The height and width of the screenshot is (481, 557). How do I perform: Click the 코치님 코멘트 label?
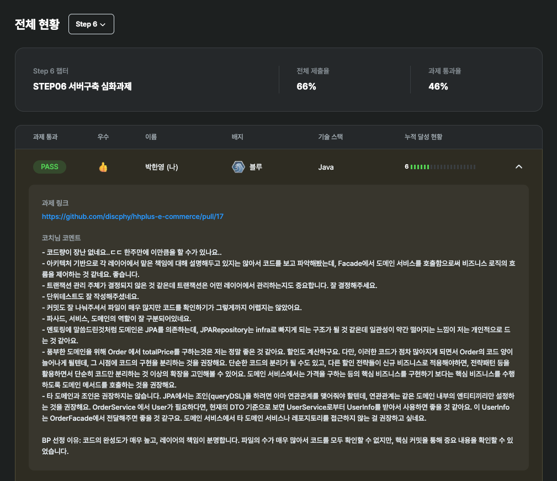(61, 238)
